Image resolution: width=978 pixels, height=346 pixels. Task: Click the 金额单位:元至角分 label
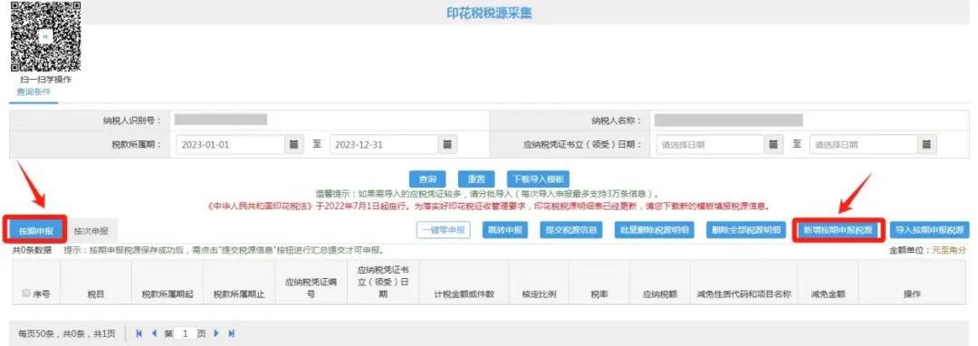[929, 250]
